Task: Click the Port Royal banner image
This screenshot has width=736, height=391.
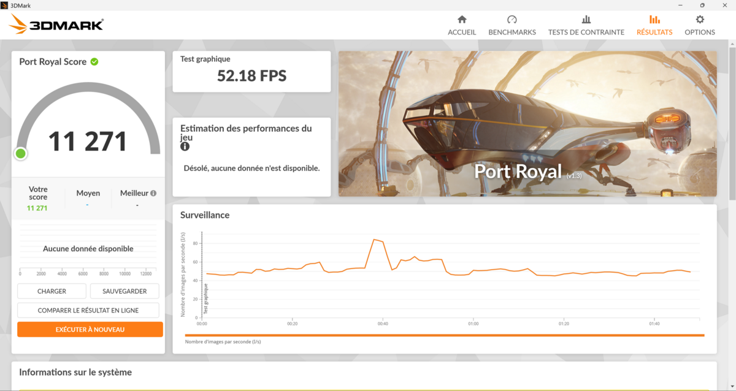Action: tap(527, 123)
